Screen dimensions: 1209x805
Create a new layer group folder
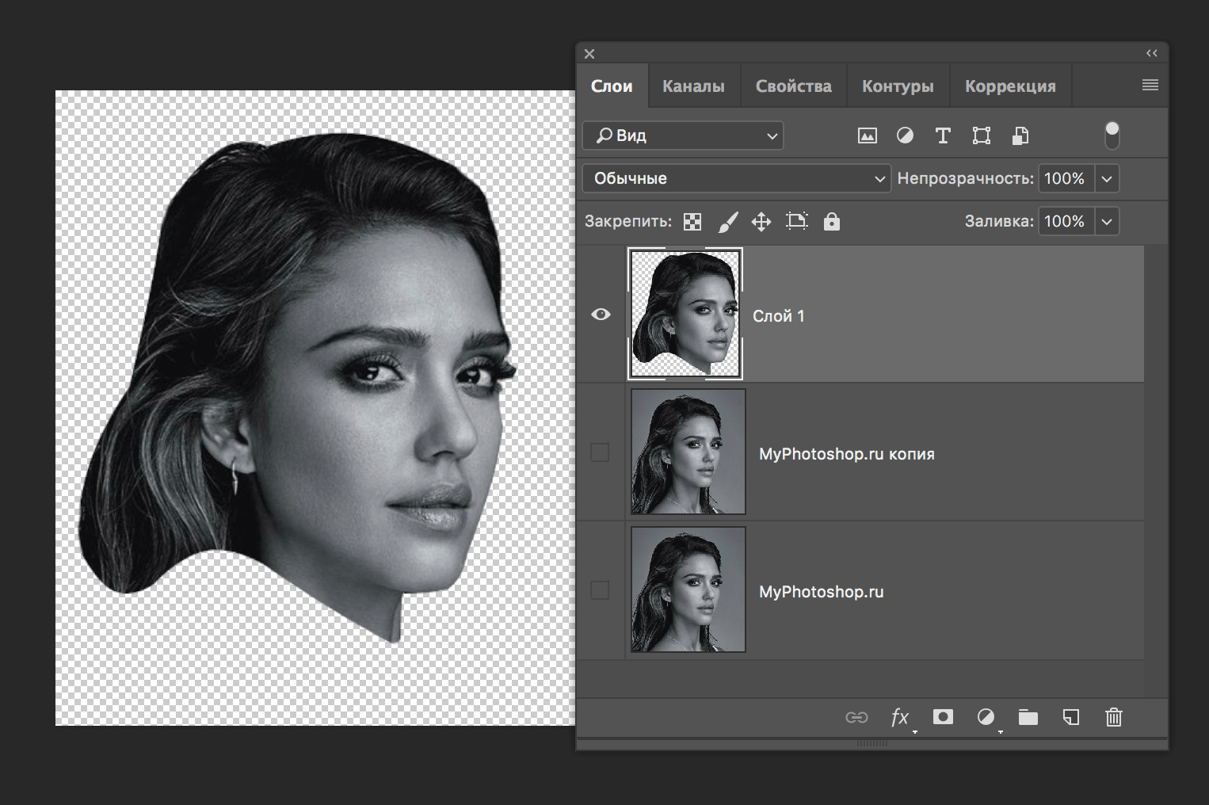coord(1028,717)
